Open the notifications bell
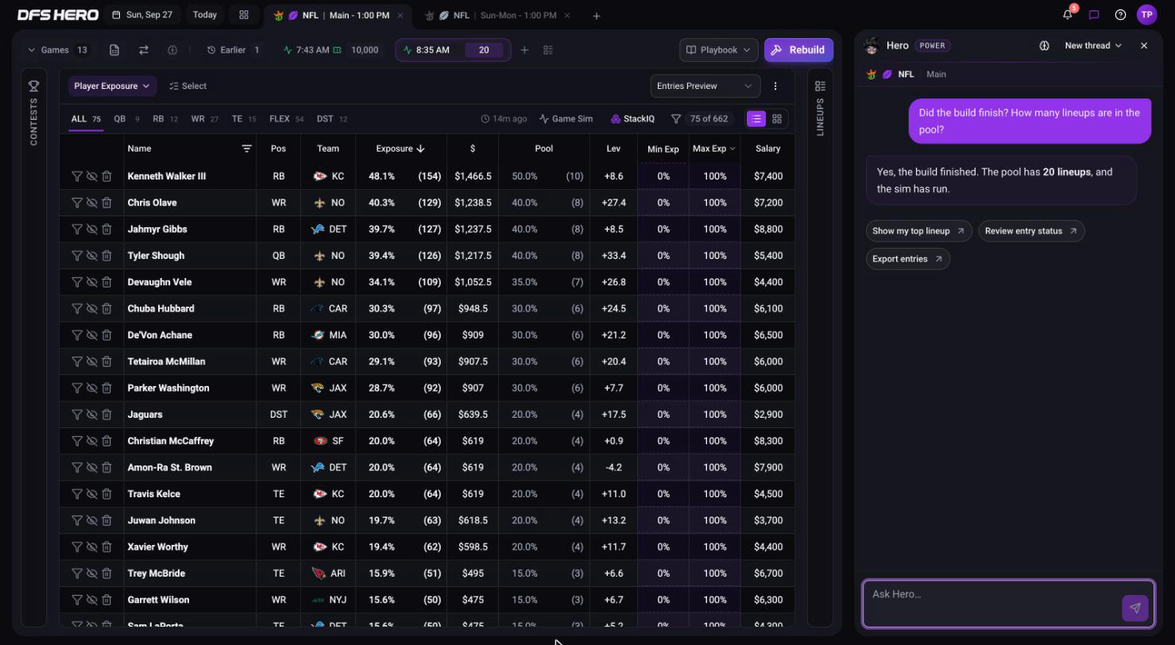This screenshot has width=1175, height=645. pyautogui.click(x=1068, y=14)
